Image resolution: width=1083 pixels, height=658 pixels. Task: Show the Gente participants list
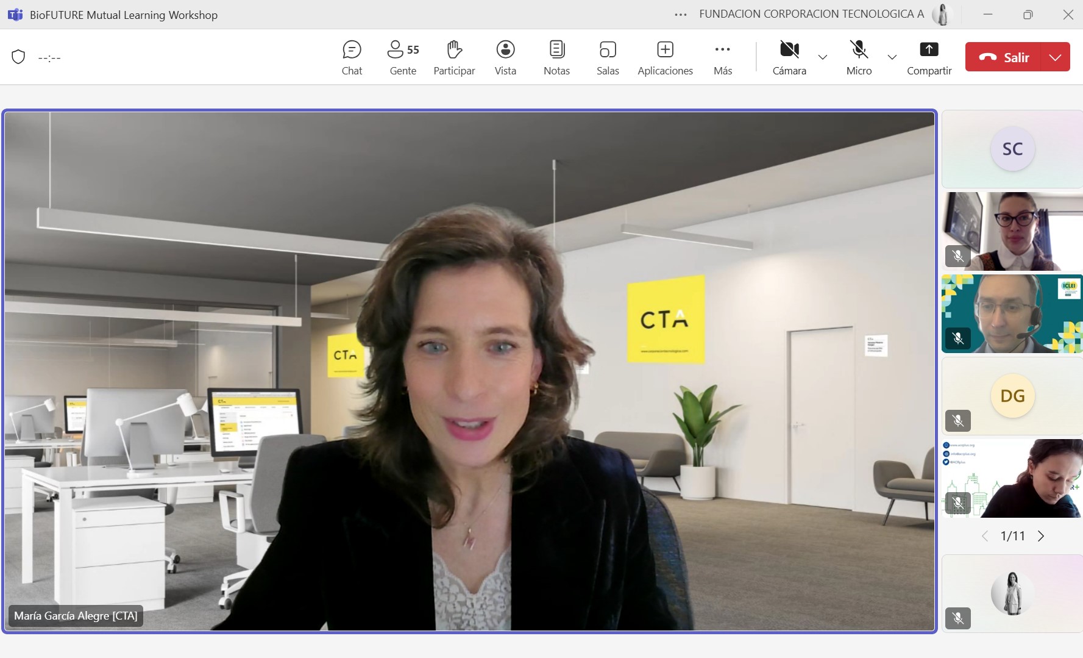tap(403, 58)
